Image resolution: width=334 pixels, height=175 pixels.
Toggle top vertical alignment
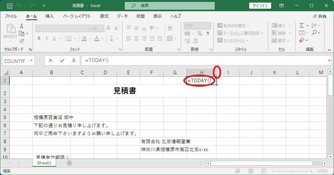[128, 28]
